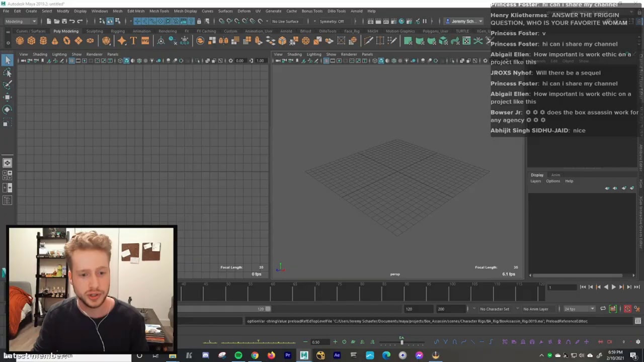Go to the start of playback range
This screenshot has width=644, height=362.
pyautogui.click(x=583, y=287)
